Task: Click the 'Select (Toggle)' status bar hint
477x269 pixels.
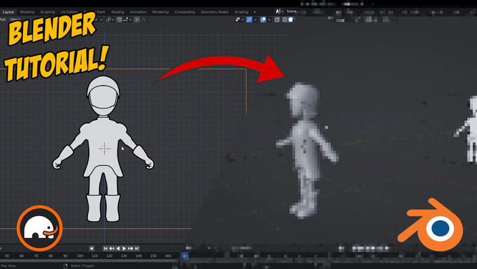Action: click(x=83, y=266)
